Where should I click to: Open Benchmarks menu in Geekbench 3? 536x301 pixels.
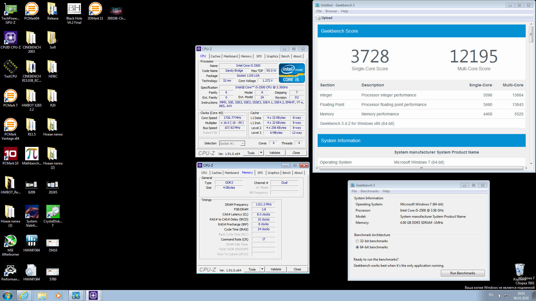[370, 191]
